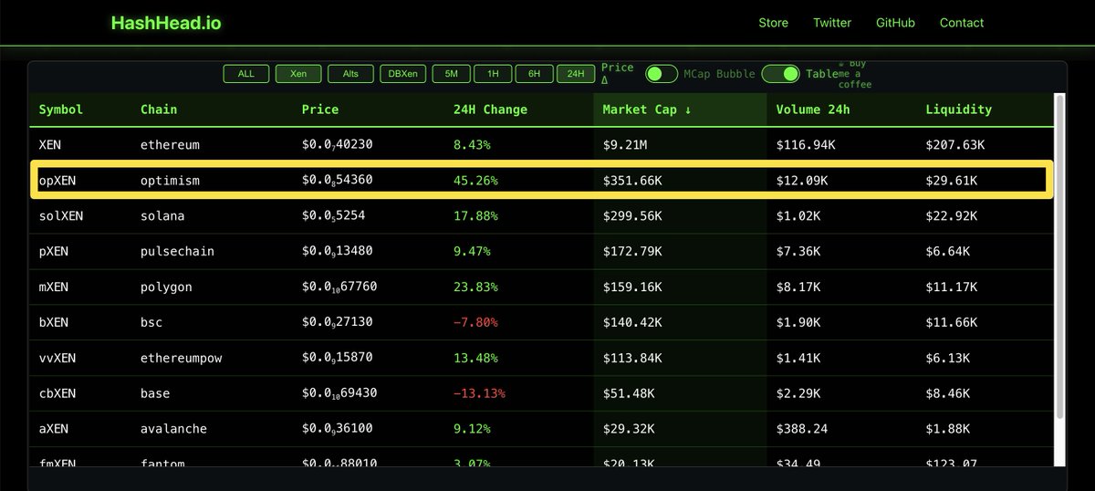1095x491 pixels.
Task: Click the ethereumpow chain cell
Action: 182,358
